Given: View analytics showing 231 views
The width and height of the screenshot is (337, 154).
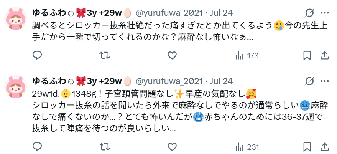Looking at the screenshot, I should 247,147.
